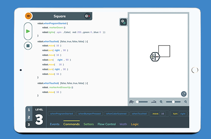Click the LEVEL 3 indicator label
211x139 pixels.
39,117
